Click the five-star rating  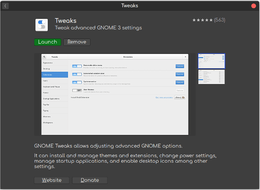tap(202, 20)
